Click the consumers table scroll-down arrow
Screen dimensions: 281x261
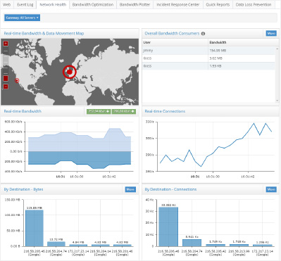pos(277,101)
